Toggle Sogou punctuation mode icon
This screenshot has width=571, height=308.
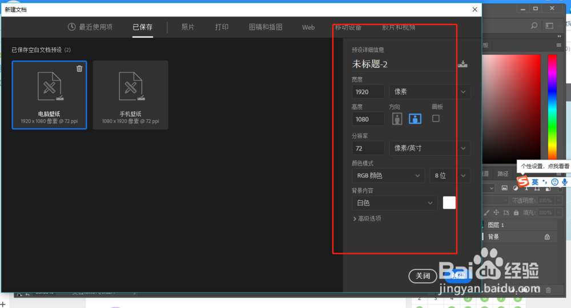[x=545, y=182]
